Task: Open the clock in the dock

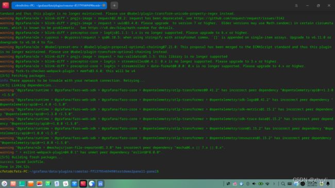Action: coord(312,184)
